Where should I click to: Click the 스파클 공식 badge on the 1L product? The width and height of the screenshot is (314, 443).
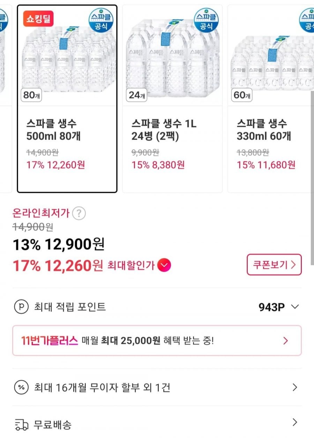[x=206, y=20]
